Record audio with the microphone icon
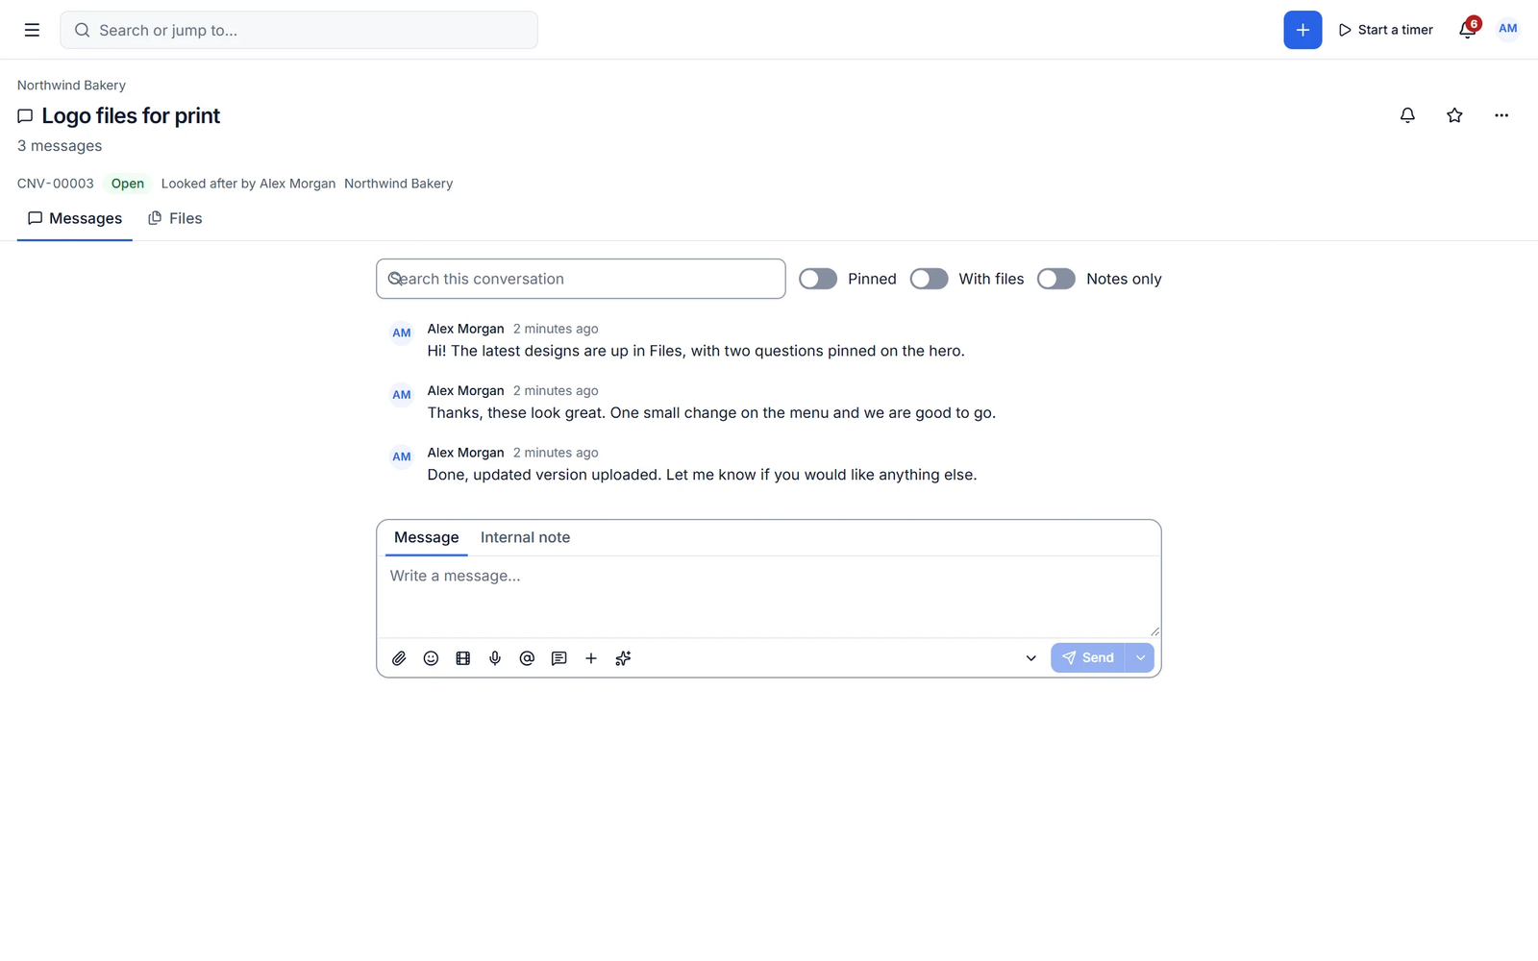This screenshot has height=961, width=1538. 495,658
